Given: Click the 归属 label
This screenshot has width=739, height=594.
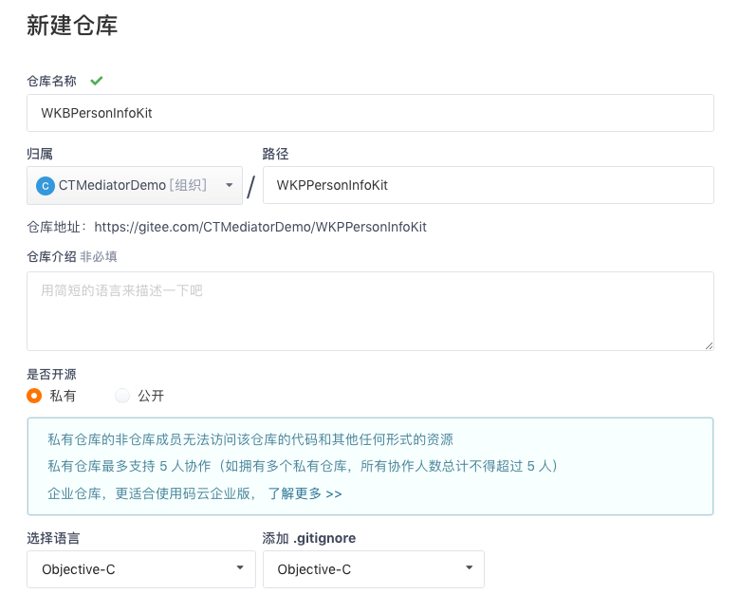Looking at the screenshot, I should tap(40, 154).
